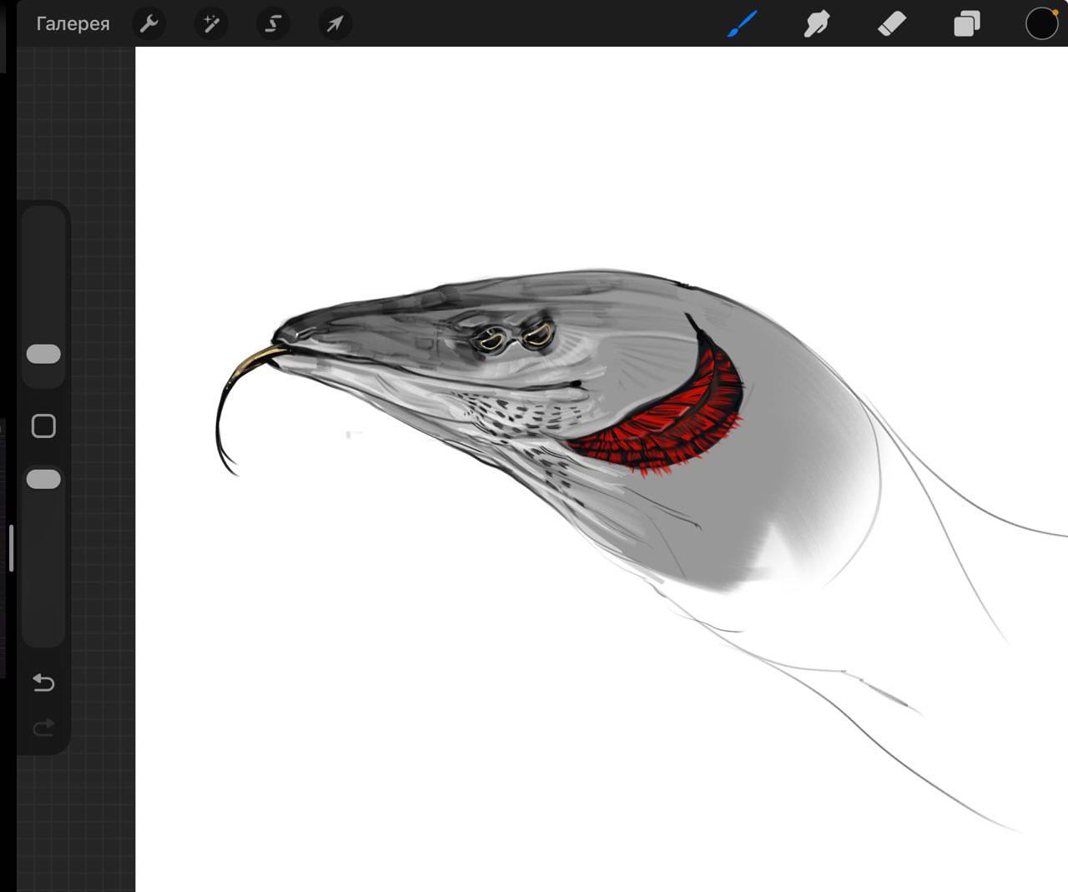The height and width of the screenshot is (892, 1068).
Task: Select the Eraser tool
Action: point(891,23)
